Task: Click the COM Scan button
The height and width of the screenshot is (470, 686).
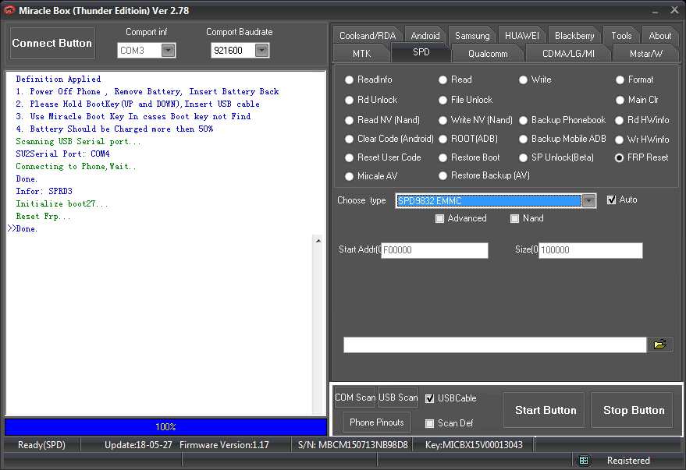Action: tap(355, 398)
